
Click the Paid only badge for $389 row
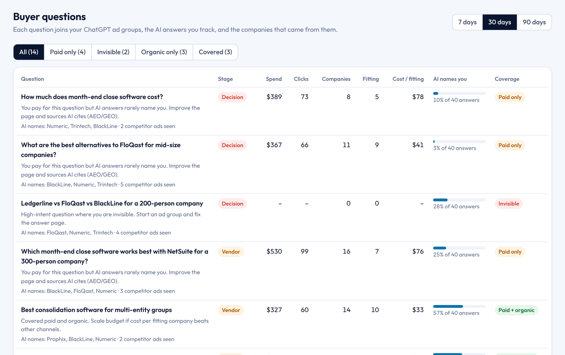[x=510, y=97]
